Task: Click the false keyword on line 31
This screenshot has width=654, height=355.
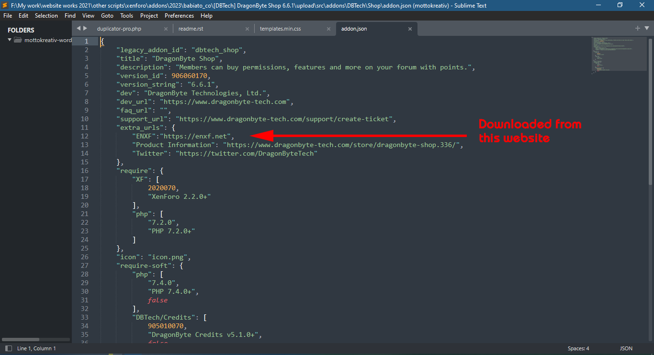Action: [x=157, y=300]
